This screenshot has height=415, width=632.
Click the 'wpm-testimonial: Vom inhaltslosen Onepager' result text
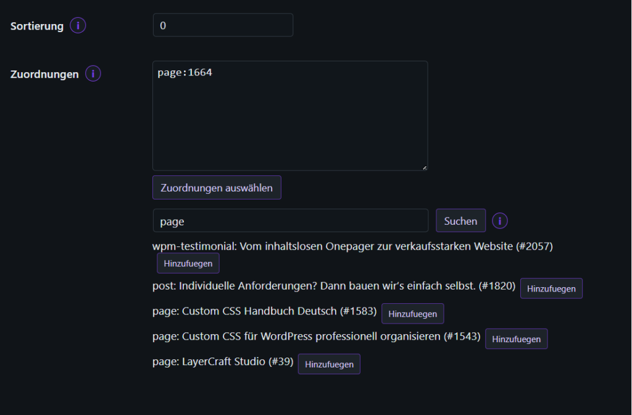352,246
